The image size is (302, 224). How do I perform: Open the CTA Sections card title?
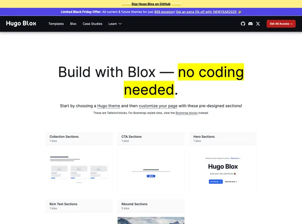pyautogui.click(x=132, y=136)
